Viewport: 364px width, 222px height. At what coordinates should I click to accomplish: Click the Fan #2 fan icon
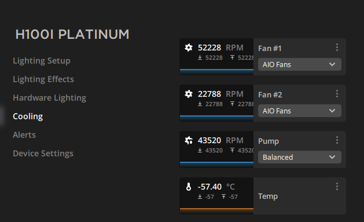click(x=189, y=94)
